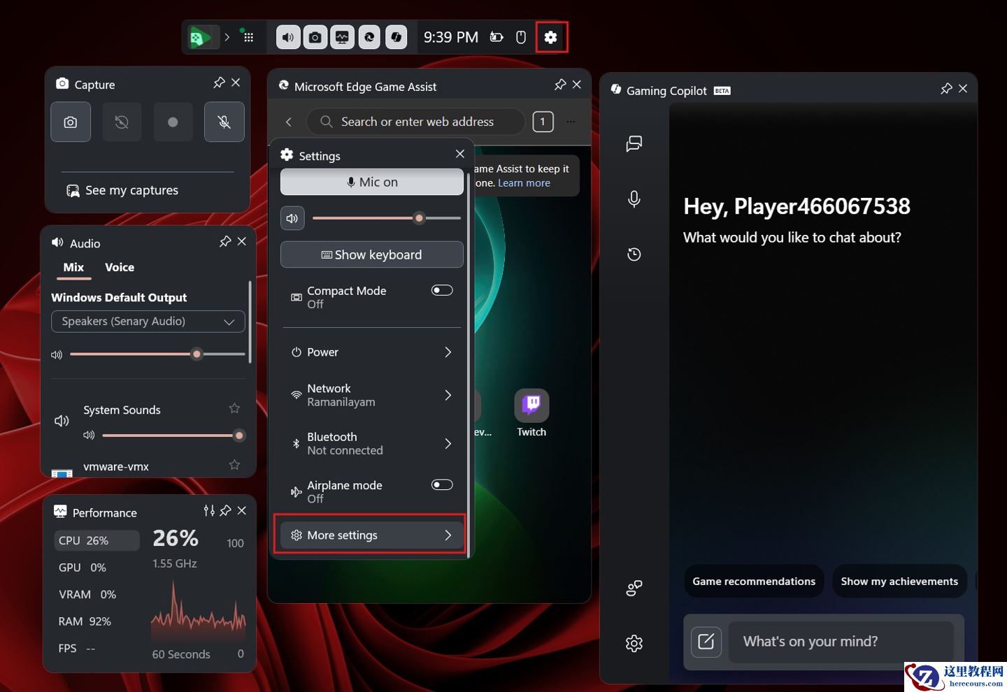Open Game Bar settings gear in top bar
Image resolution: width=1007 pixels, height=692 pixels.
[x=551, y=37]
